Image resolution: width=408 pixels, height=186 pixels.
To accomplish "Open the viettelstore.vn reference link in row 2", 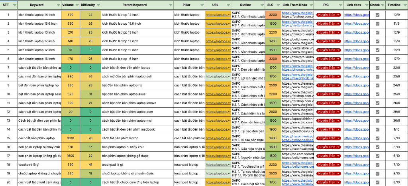I will 298,26.
